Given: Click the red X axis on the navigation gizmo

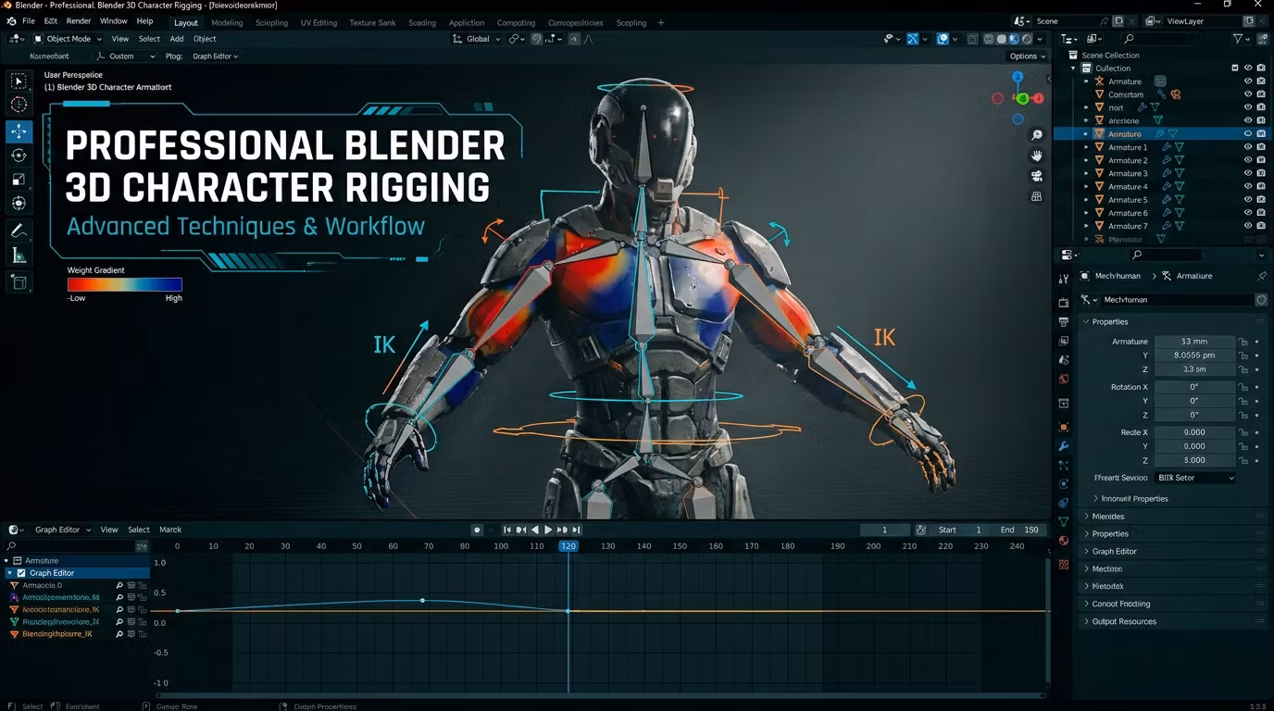Looking at the screenshot, I should coord(1039,98).
